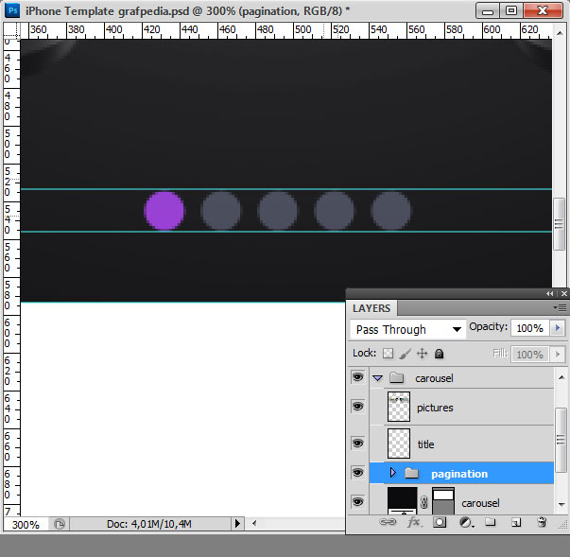Viewport: 570px width, 557px height.
Task: Collapse the carousel group
Action: point(378,378)
